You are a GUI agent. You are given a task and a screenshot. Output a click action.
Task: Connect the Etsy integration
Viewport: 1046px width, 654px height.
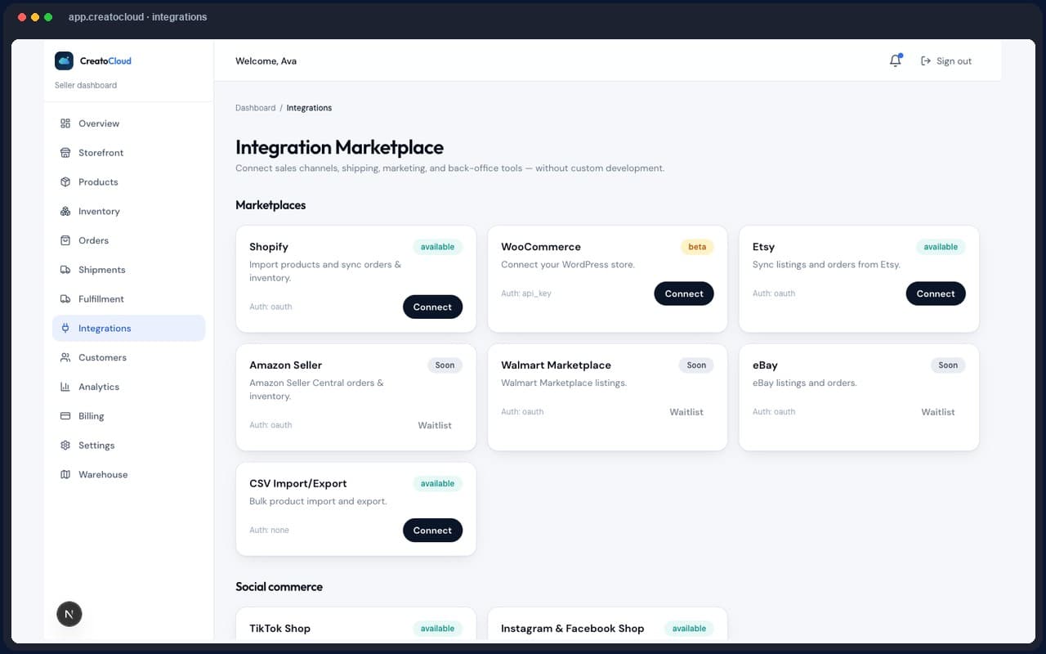(936, 293)
